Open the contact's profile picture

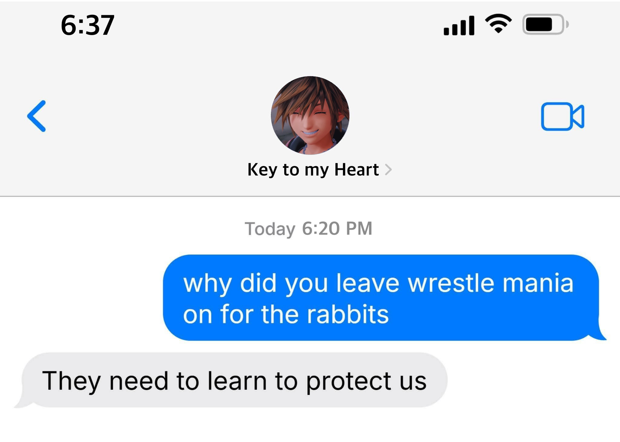310,115
